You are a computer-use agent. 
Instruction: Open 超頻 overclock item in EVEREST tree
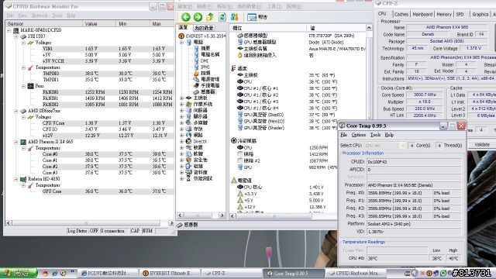(205, 73)
